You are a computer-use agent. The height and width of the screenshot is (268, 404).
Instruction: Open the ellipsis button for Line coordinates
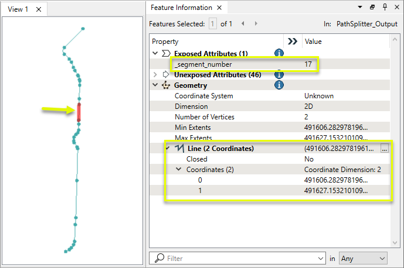385,149
